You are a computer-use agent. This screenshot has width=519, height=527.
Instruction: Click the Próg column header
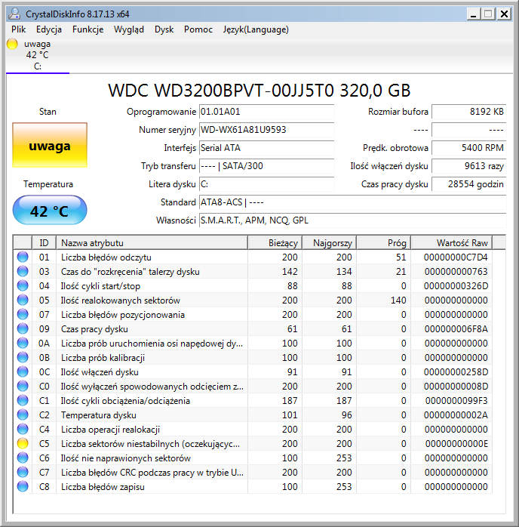384,242
